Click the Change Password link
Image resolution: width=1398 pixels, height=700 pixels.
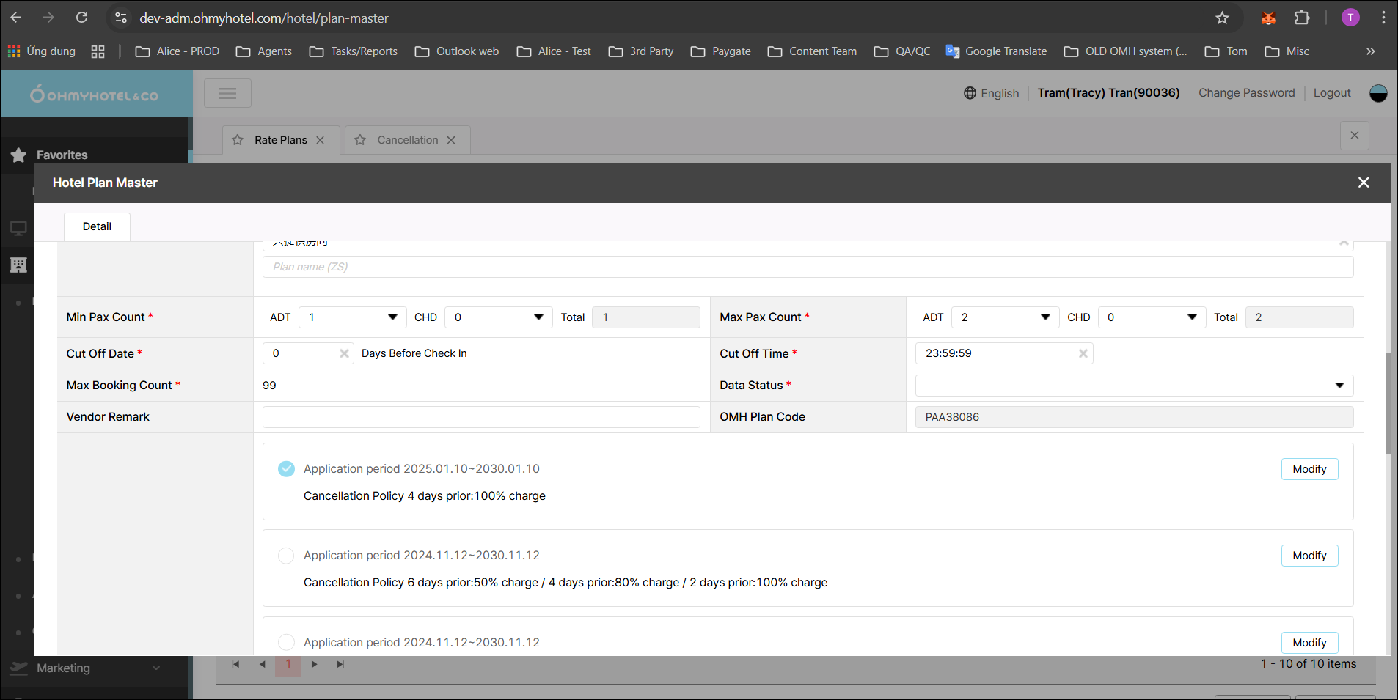[x=1246, y=93]
